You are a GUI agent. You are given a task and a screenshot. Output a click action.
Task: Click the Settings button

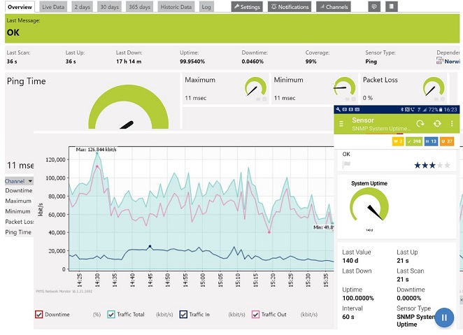click(x=247, y=7)
